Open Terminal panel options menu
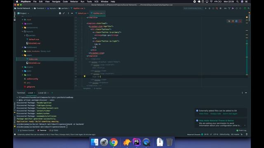The image size is (264, 148). pos(242,93)
